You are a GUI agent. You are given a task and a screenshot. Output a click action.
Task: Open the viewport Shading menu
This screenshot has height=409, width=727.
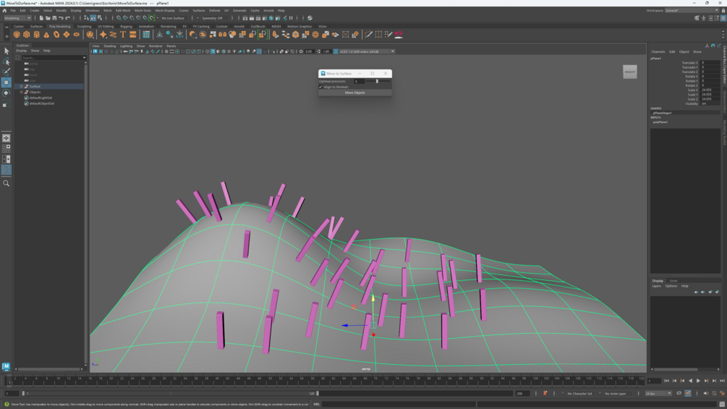pyautogui.click(x=109, y=46)
